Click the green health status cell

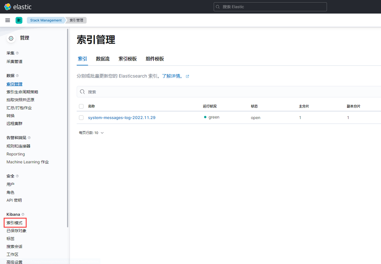pyautogui.click(x=212, y=117)
